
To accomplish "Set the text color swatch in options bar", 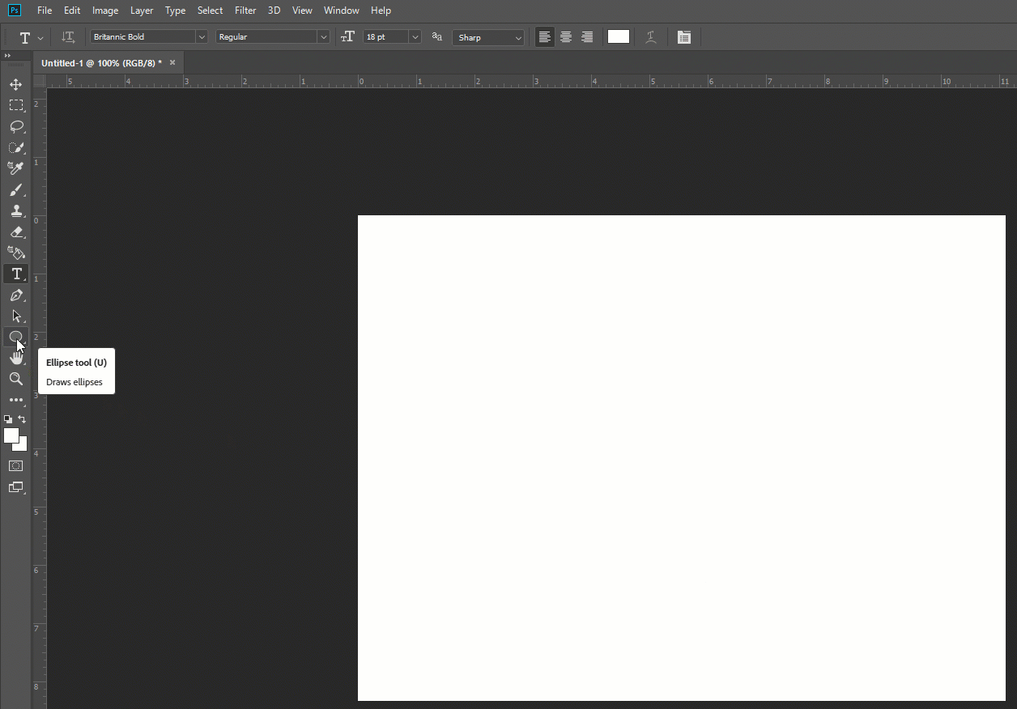I will [619, 36].
